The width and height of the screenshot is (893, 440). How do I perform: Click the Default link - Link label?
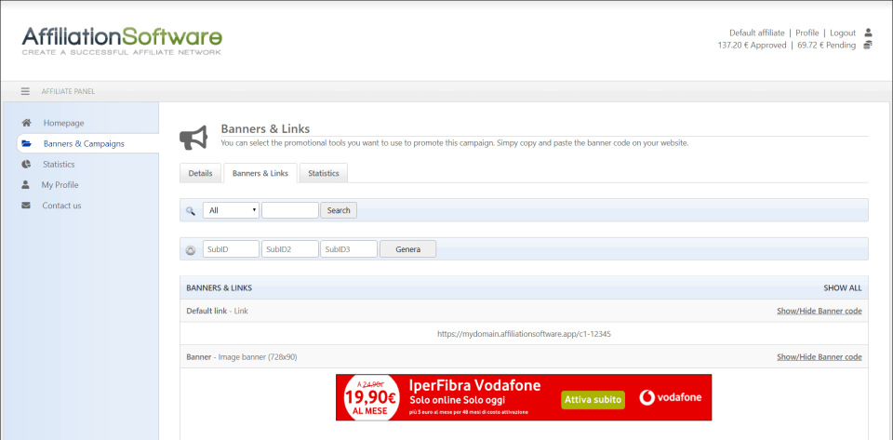[217, 311]
